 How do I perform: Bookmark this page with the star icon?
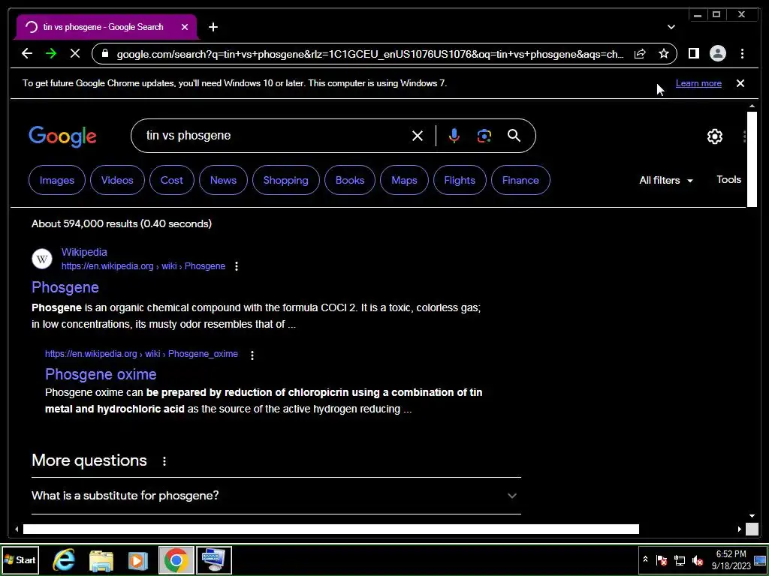pyautogui.click(x=664, y=53)
